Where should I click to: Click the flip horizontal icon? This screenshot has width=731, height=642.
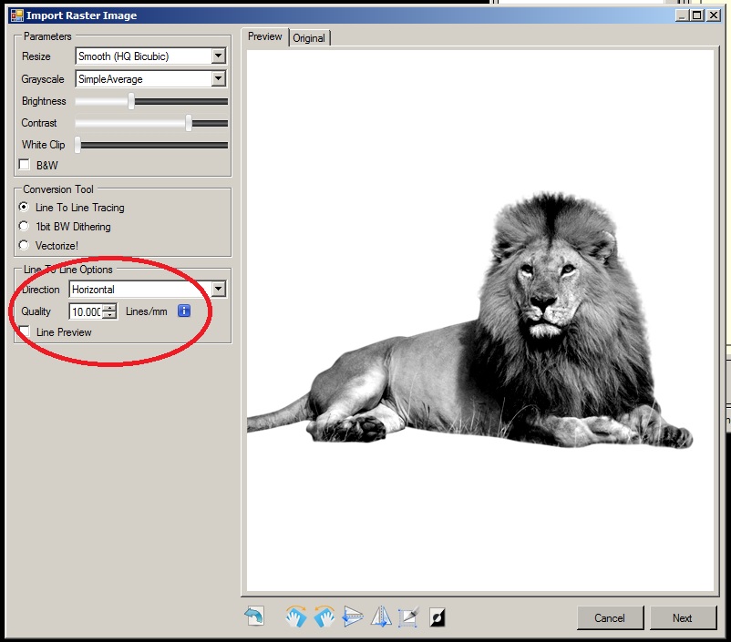(381, 617)
